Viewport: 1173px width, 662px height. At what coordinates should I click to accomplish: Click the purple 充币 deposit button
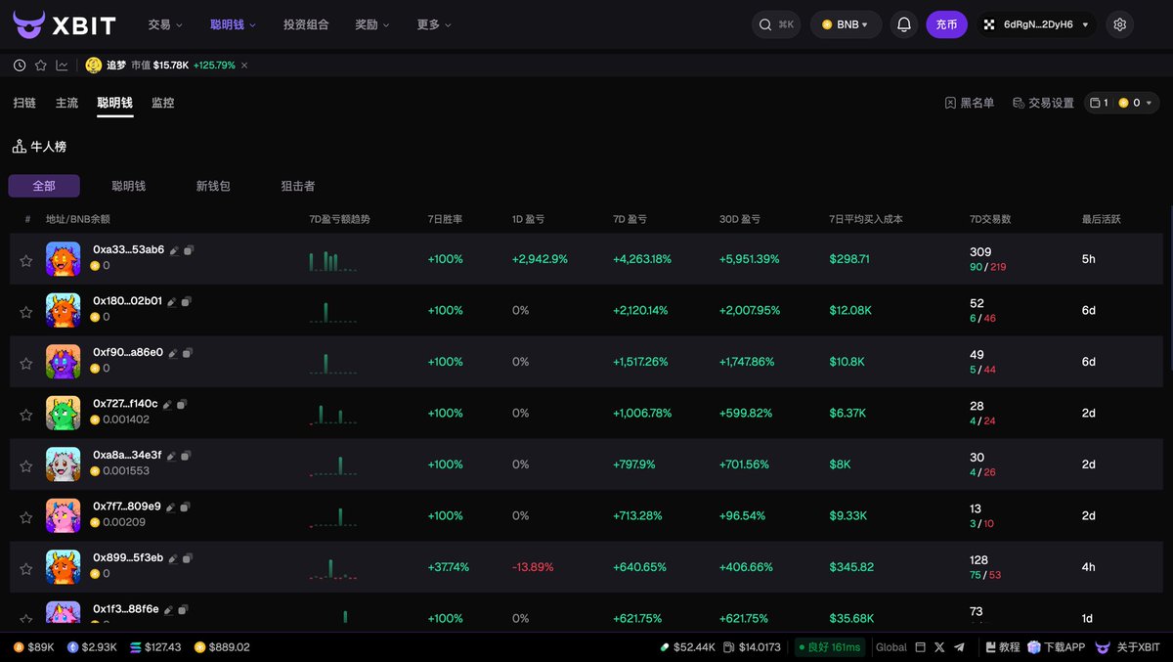946,24
